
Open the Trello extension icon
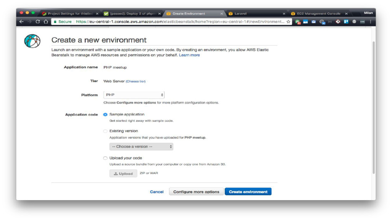coord(346,22)
